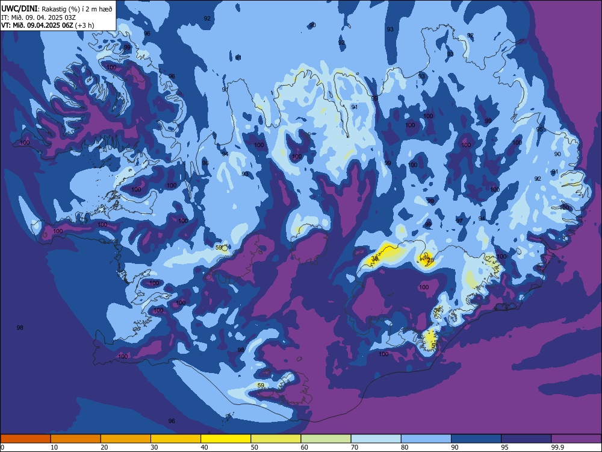Click the '80' legend tick label
Screen dimensions: 602x452
(x=405, y=447)
